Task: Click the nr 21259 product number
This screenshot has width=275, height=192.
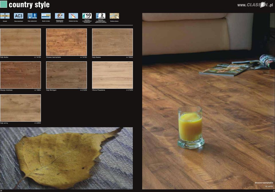Action: click(x=129, y=90)
